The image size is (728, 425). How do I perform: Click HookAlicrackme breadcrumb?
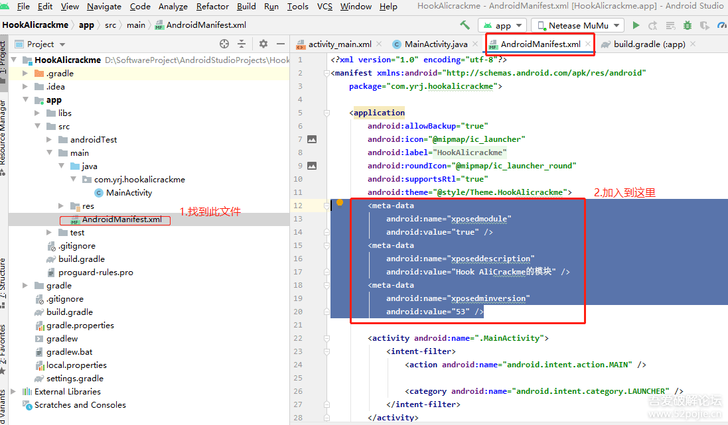35,25
